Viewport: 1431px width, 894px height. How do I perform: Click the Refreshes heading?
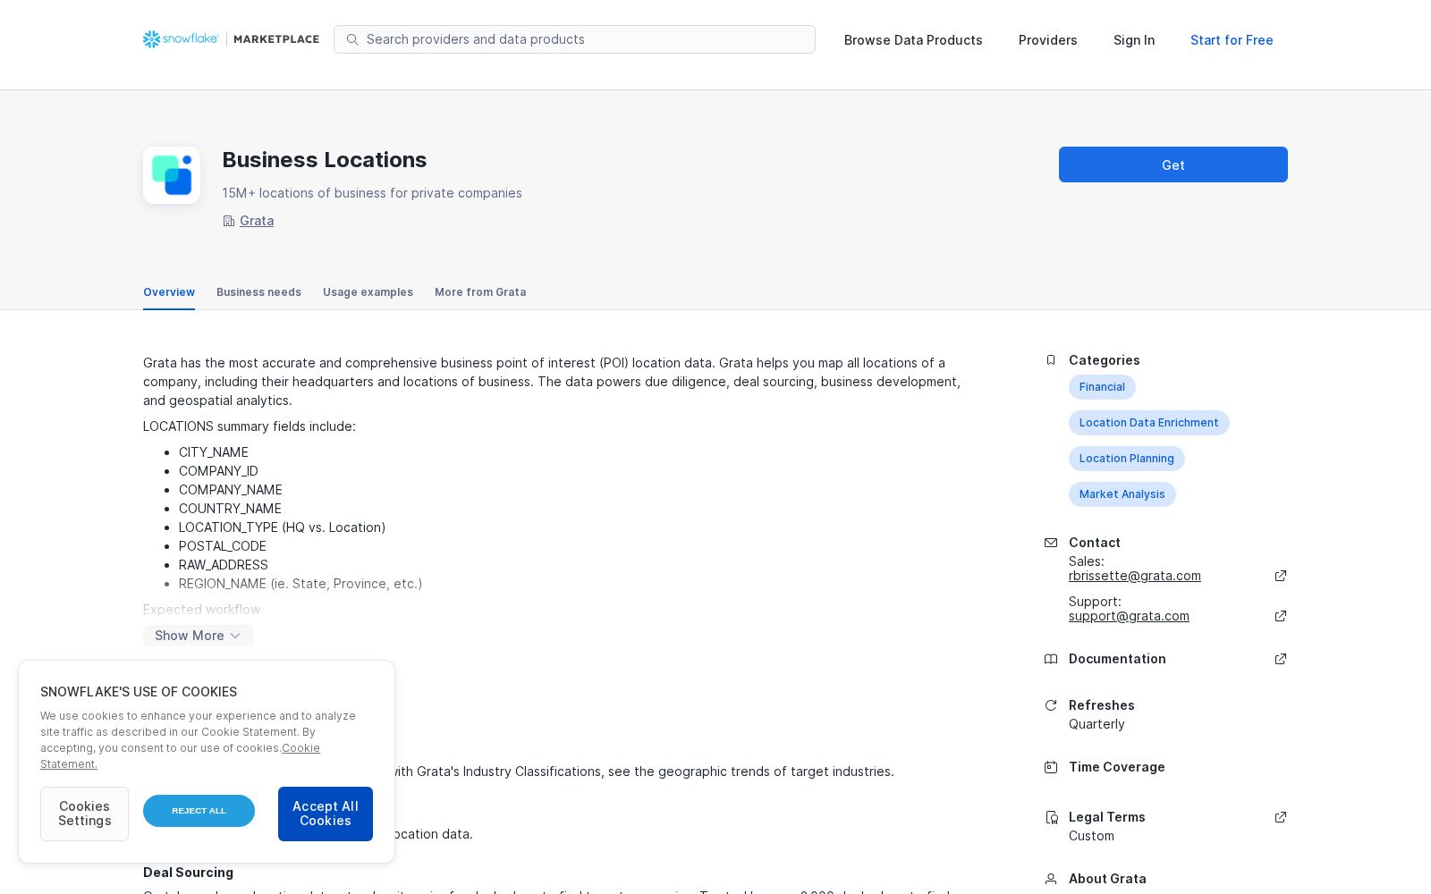pyautogui.click(x=1102, y=705)
